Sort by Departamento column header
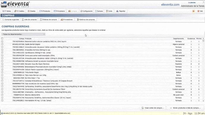This screenshot has height=115, width=205. pyautogui.click(x=178, y=39)
